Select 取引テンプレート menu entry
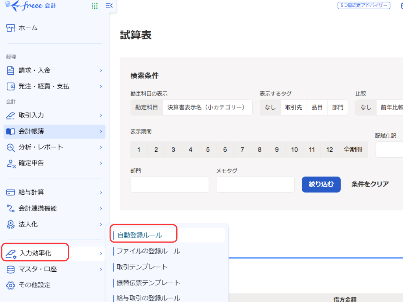The width and height of the screenshot is (403, 302). click(x=142, y=267)
